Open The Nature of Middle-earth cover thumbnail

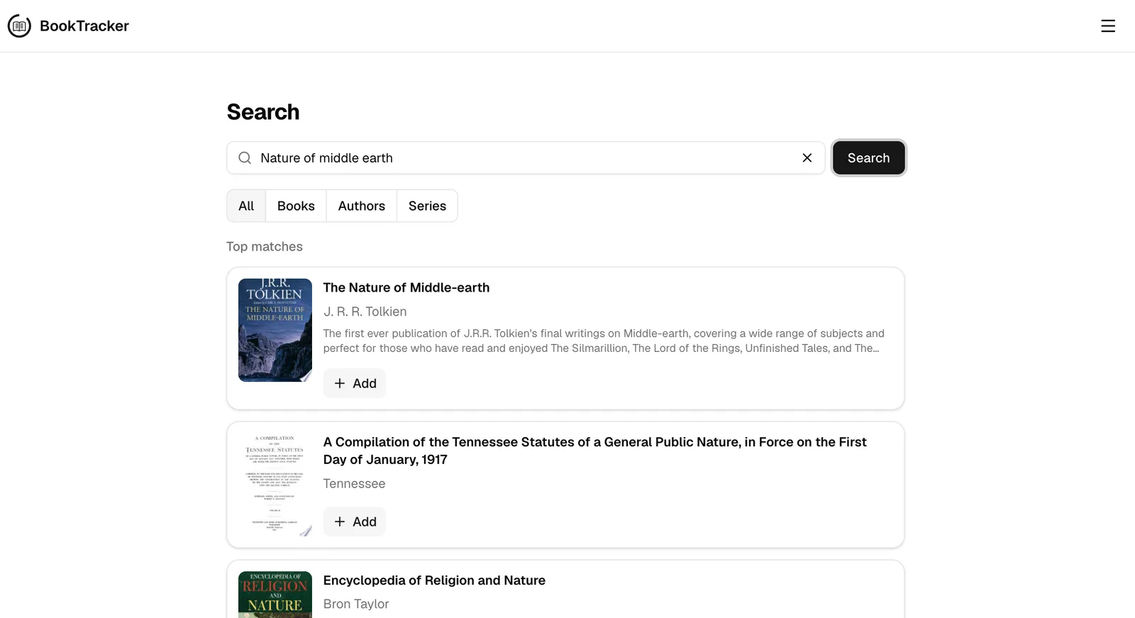click(275, 330)
